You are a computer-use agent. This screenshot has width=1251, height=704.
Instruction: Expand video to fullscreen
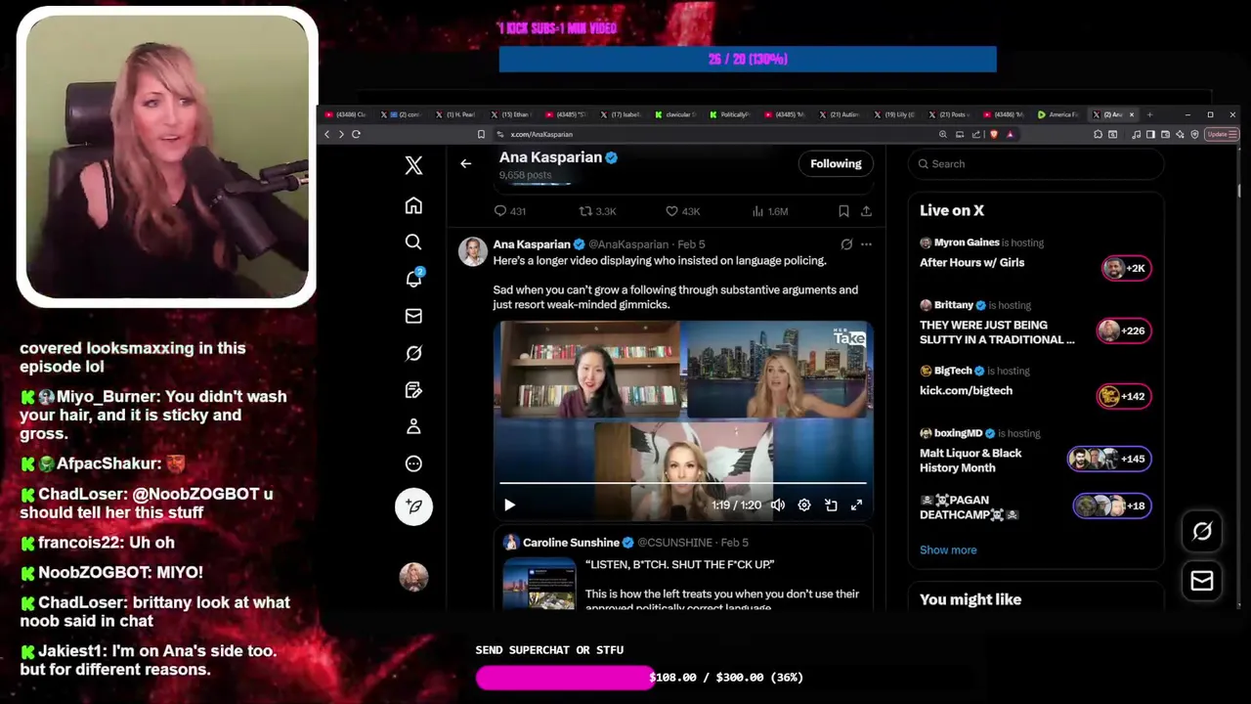(x=856, y=505)
